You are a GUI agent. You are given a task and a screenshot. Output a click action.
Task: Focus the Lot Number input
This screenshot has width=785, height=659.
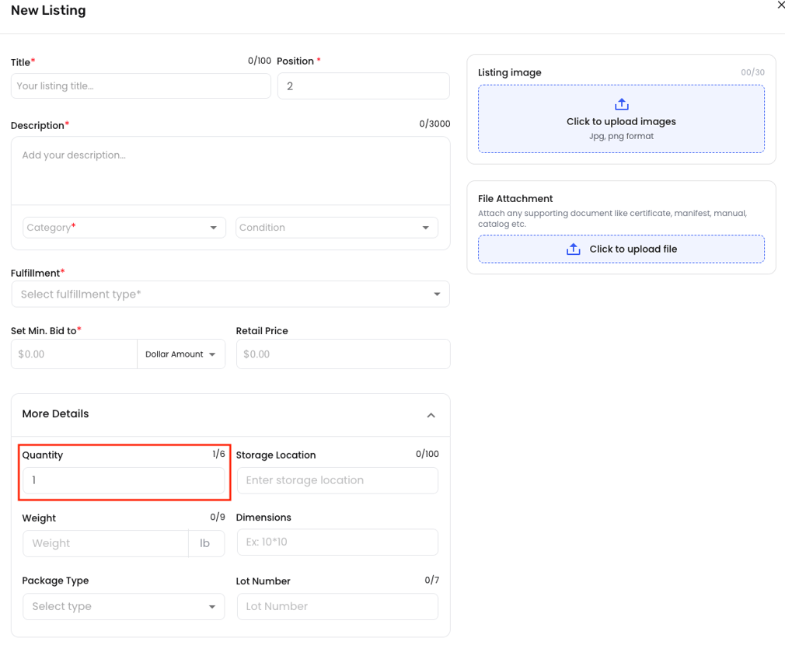[337, 606]
